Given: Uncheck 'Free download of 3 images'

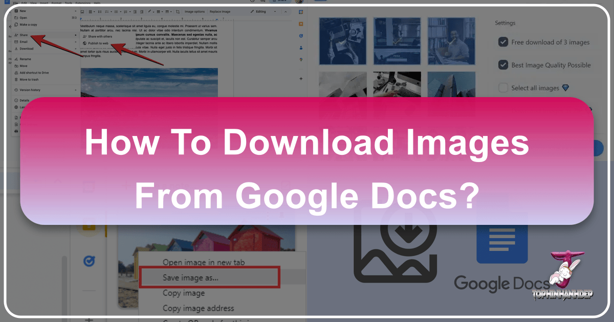Looking at the screenshot, I should click(x=503, y=42).
